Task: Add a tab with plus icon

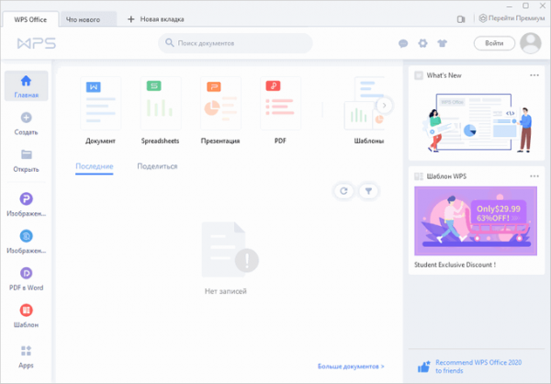Action: (130, 19)
